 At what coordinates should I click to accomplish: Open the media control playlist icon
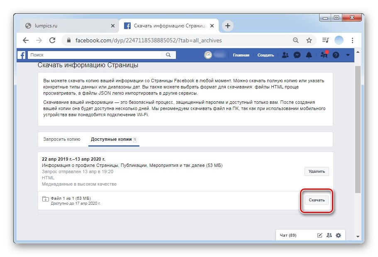click(x=325, y=40)
